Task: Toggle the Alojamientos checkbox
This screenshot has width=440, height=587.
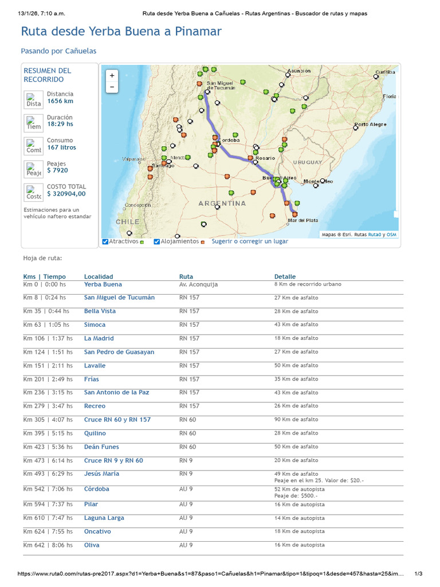Action: [x=157, y=242]
